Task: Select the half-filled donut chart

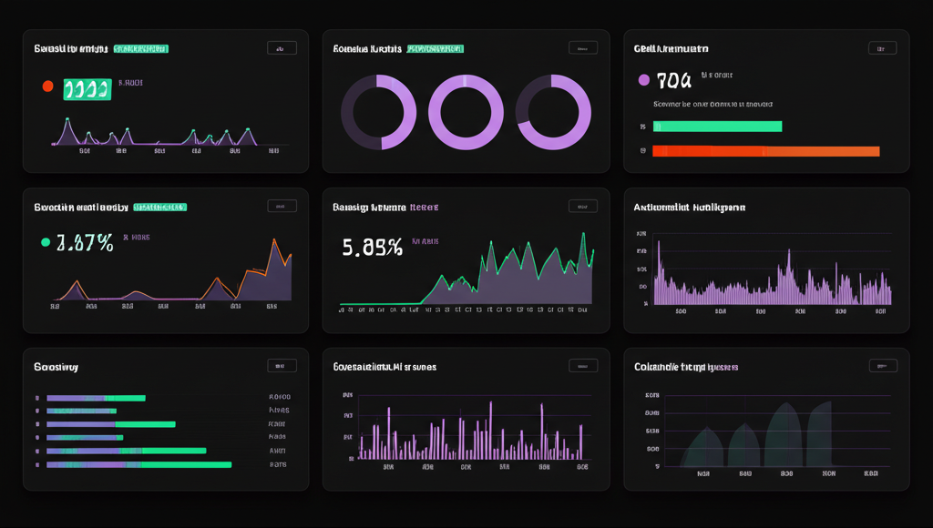Action: coord(378,112)
